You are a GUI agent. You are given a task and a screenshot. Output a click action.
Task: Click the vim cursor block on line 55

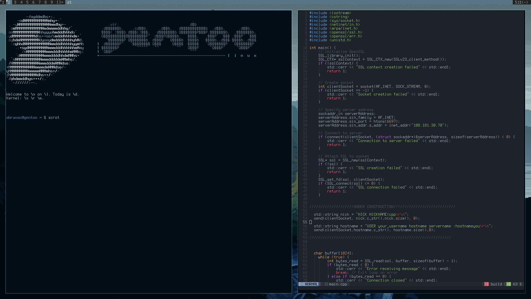[x=311, y=222]
